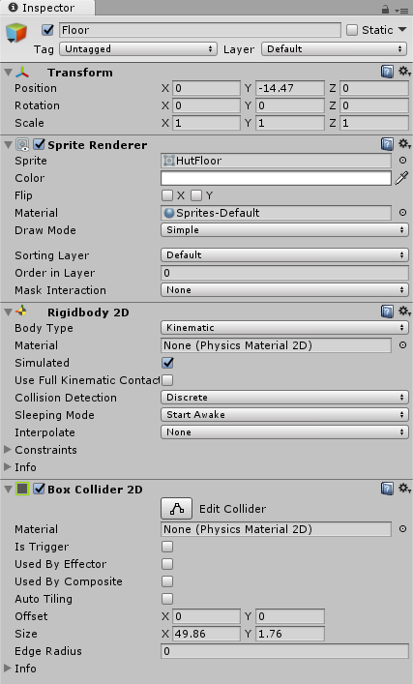Click the GameObject cube icon
Image resolution: width=413 pixels, height=684 pixels.
coord(16,33)
